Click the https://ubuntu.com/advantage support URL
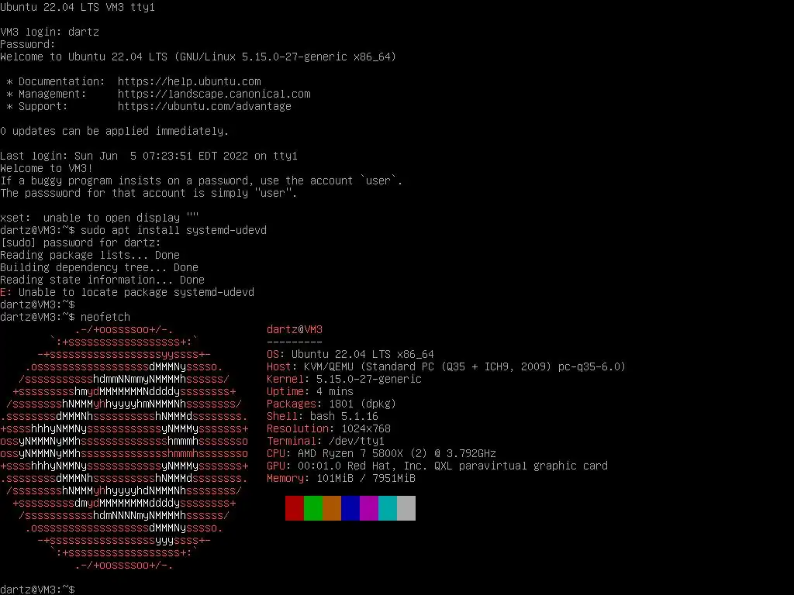The height and width of the screenshot is (595, 794). [x=205, y=106]
